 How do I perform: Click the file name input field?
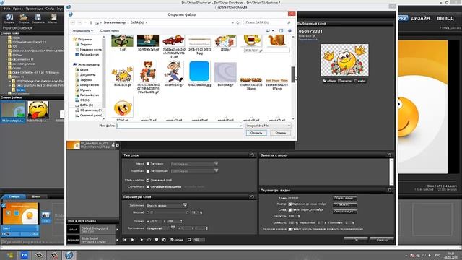click(180, 126)
